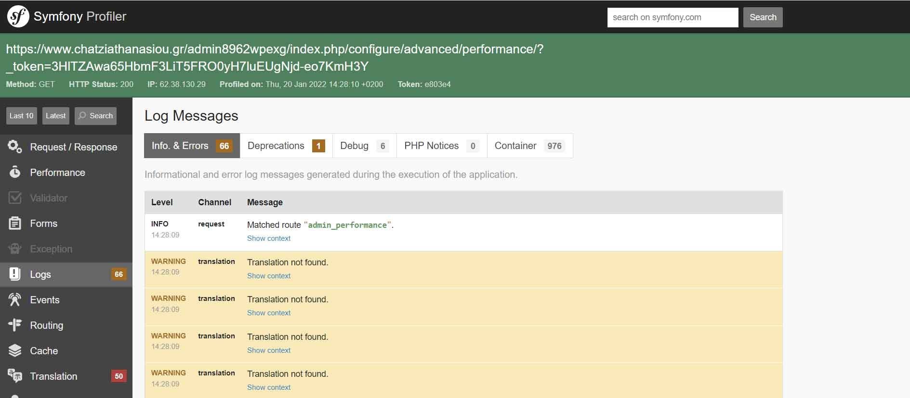Screen dimensions: 910x398
Task: Click the Last 10 button
Action: (21, 116)
